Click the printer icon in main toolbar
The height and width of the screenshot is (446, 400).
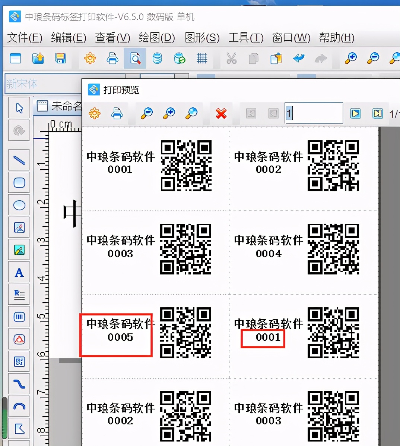112,58
